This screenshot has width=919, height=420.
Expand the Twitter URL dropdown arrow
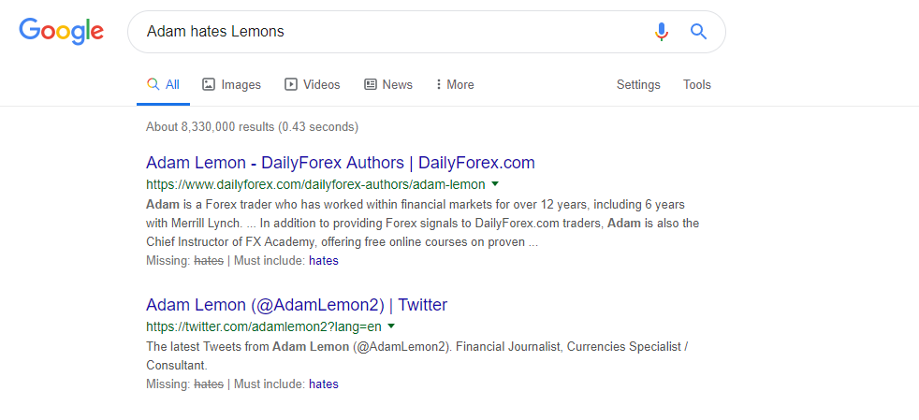[391, 326]
